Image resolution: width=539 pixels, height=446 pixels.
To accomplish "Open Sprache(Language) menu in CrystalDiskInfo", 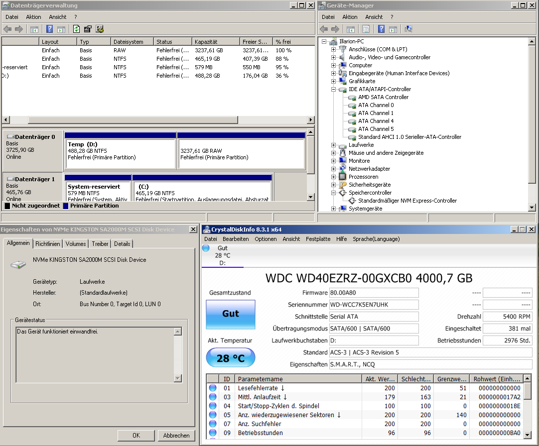I will pos(376,239).
